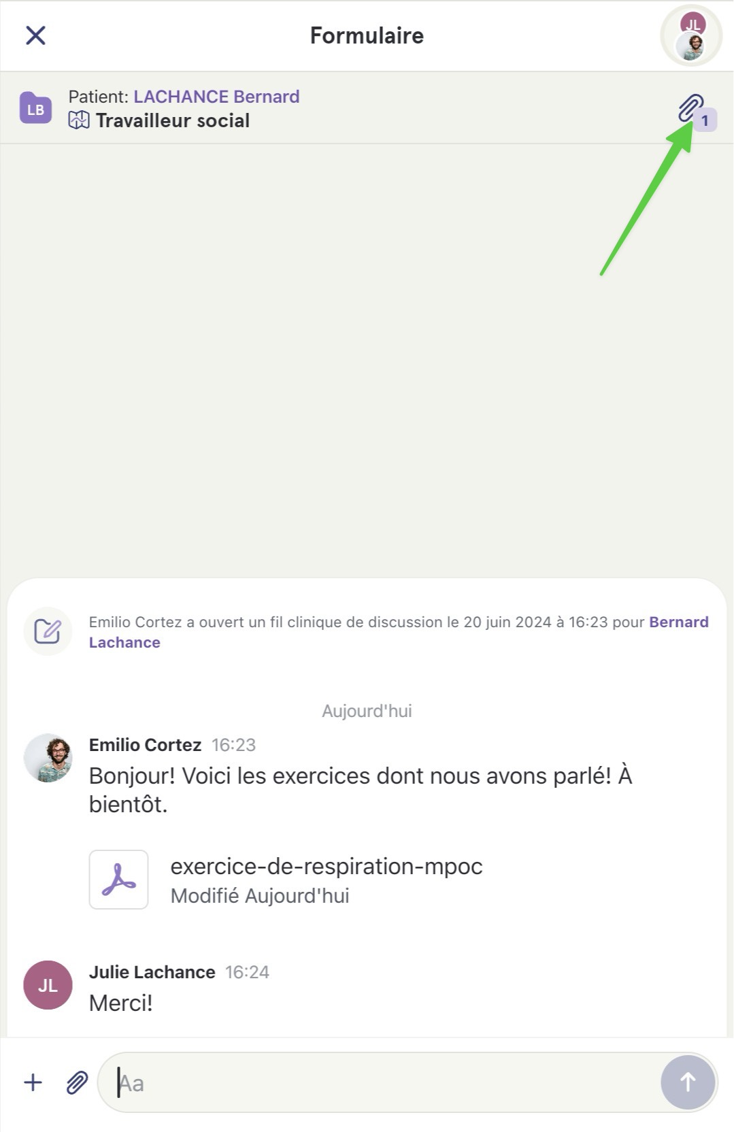Open the participants avatar group
734x1132 pixels.
point(691,35)
